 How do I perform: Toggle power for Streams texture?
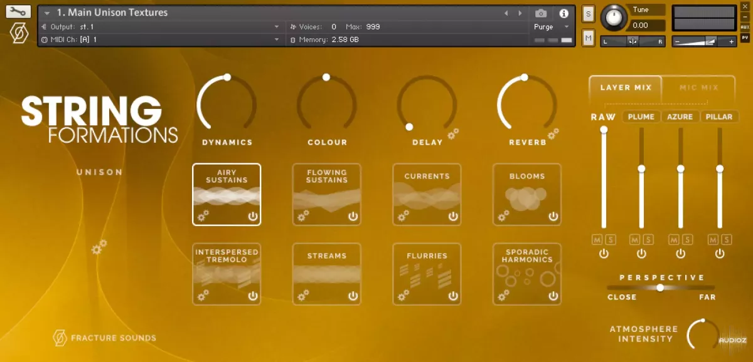(x=353, y=296)
